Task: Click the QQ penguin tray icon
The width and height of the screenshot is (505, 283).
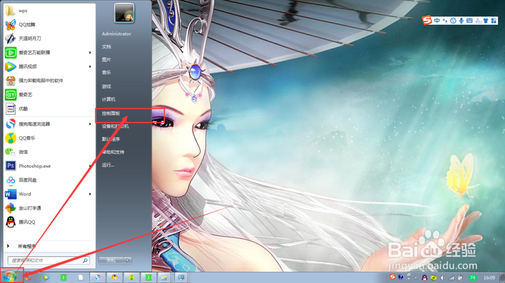Action: (425, 278)
